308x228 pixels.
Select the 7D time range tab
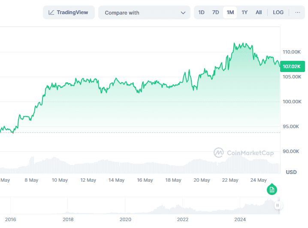[215, 12]
